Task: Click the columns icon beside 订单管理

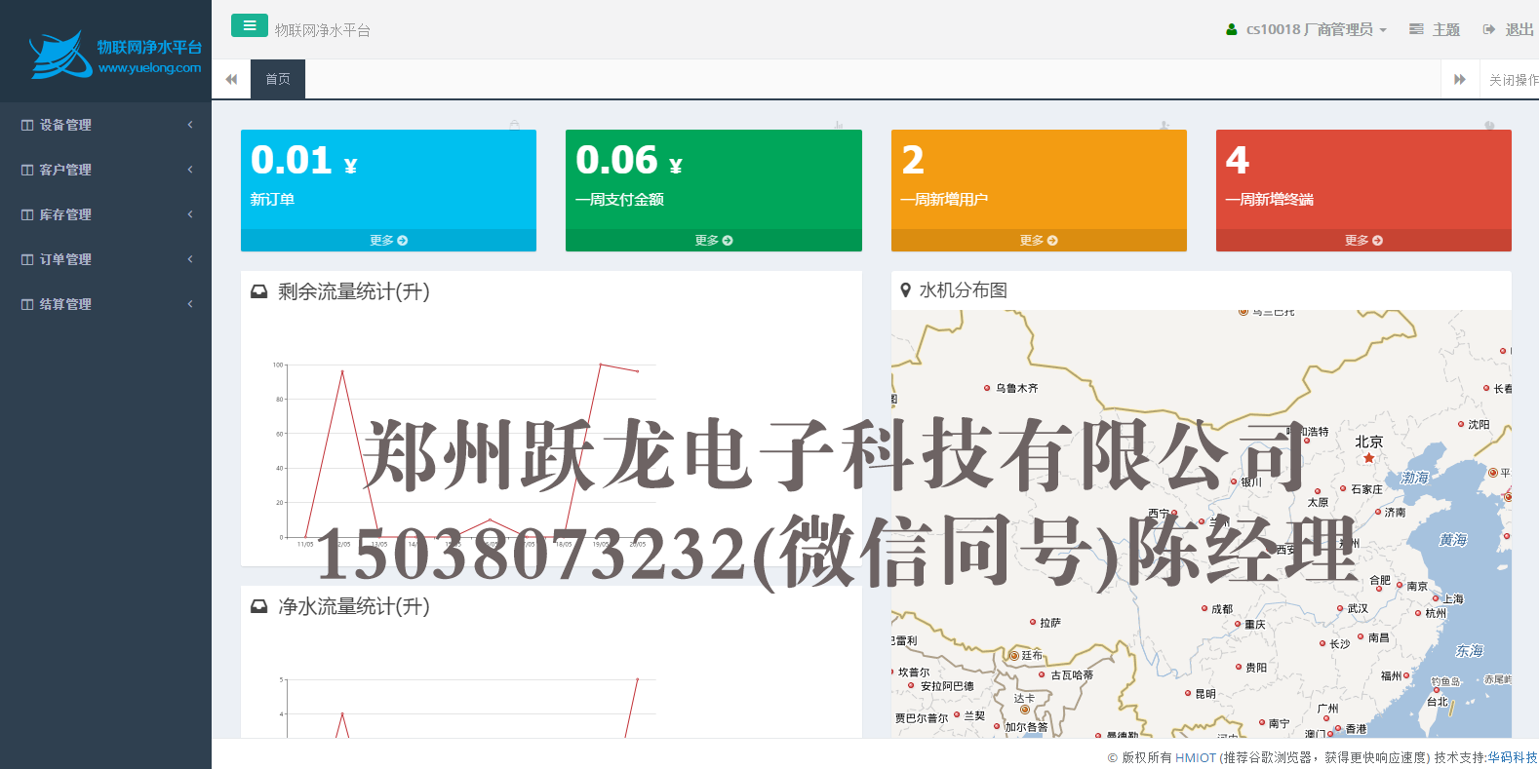Action: pyautogui.click(x=27, y=259)
